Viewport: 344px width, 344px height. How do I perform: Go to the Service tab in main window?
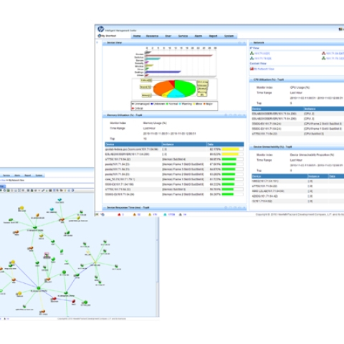(183, 36)
